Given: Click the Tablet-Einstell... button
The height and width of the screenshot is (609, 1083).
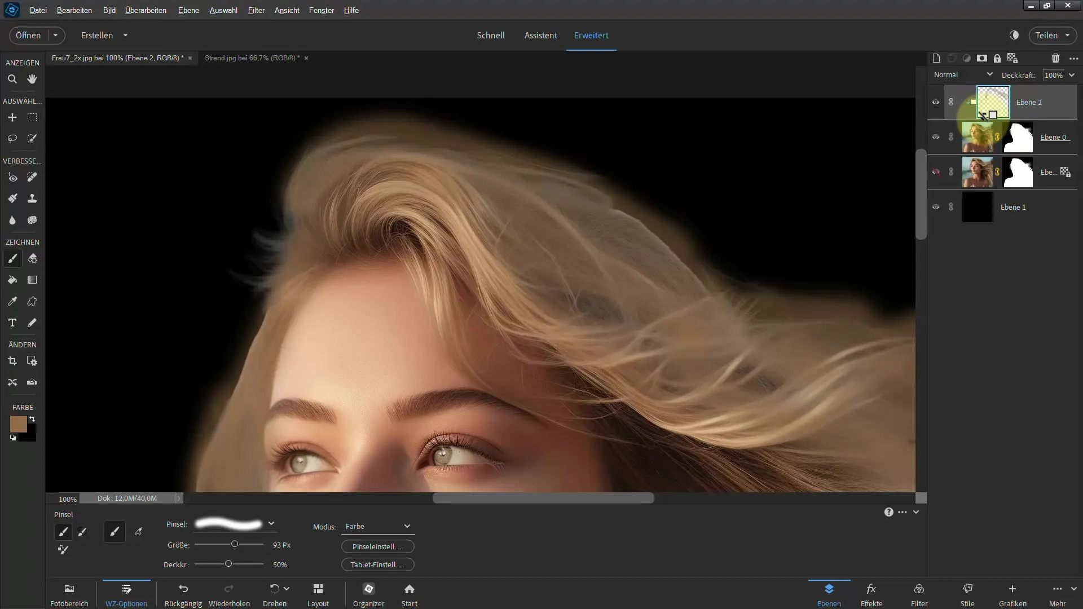Looking at the screenshot, I should pyautogui.click(x=378, y=564).
